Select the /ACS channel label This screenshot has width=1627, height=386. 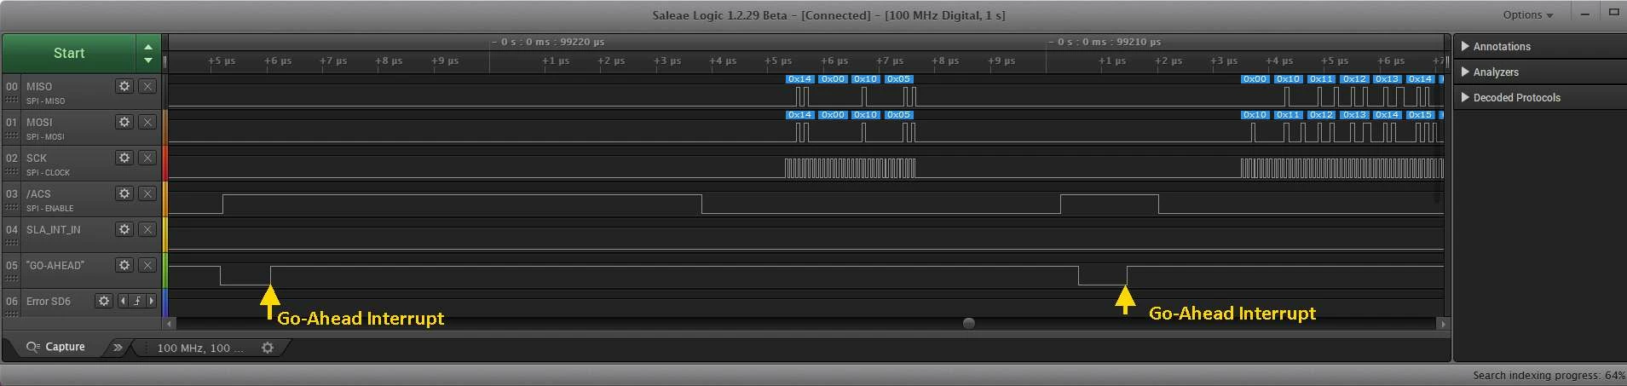pyautogui.click(x=38, y=193)
